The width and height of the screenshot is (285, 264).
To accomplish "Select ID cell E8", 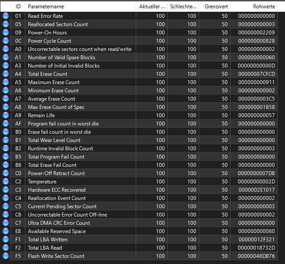I will pyautogui.click(x=18, y=231).
